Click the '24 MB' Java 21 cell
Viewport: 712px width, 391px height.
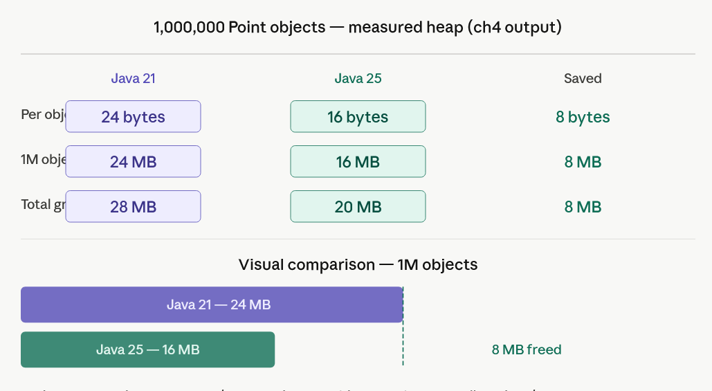133,162
